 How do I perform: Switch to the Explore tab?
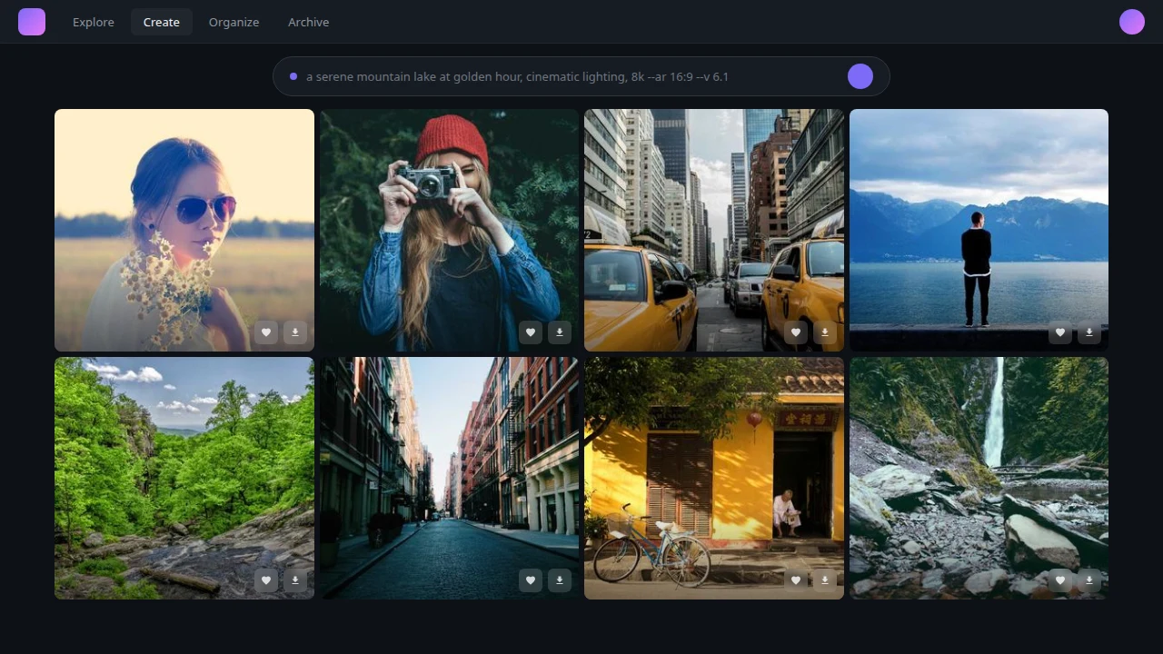[94, 22]
